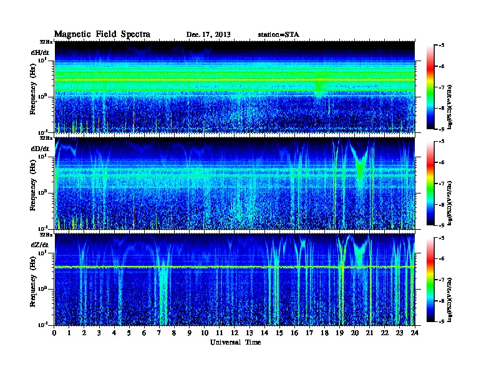Click hour tick label "24" on time axis

[x=415, y=333]
